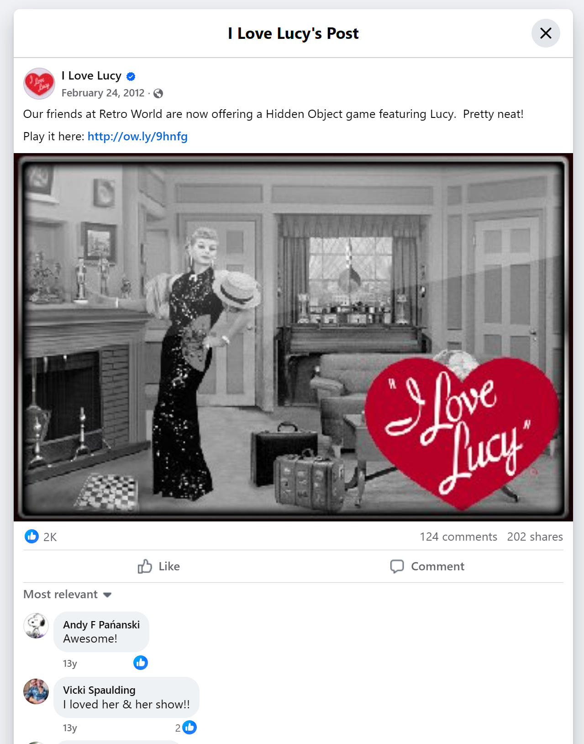The height and width of the screenshot is (744, 584).
Task: Like the post with thumbs-up button
Action: (x=158, y=566)
